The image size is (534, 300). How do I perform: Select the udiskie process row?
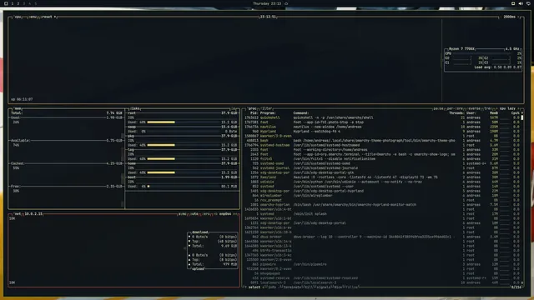382,182
